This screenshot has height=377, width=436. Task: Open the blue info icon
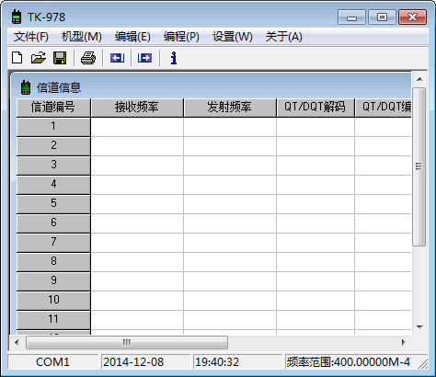click(x=174, y=58)
